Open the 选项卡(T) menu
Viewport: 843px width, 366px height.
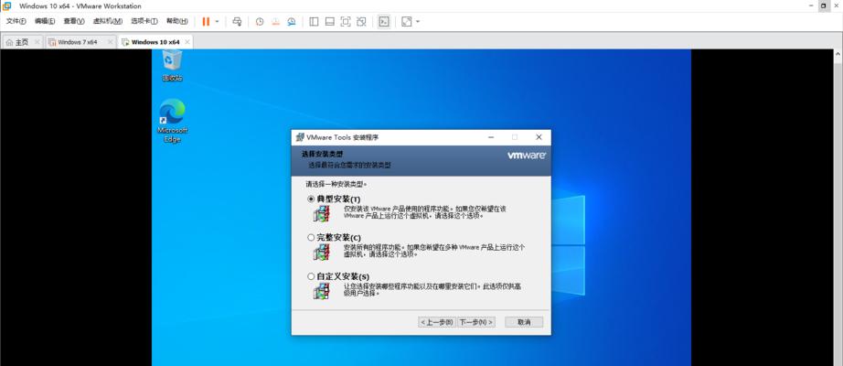point(144,22)
